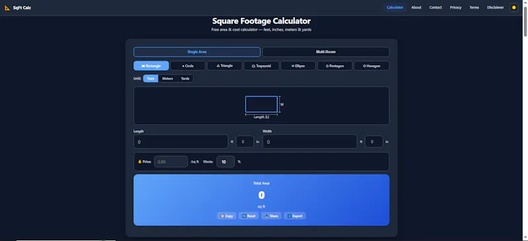Open the About page
528x241 pixels.
pos(416,7)
